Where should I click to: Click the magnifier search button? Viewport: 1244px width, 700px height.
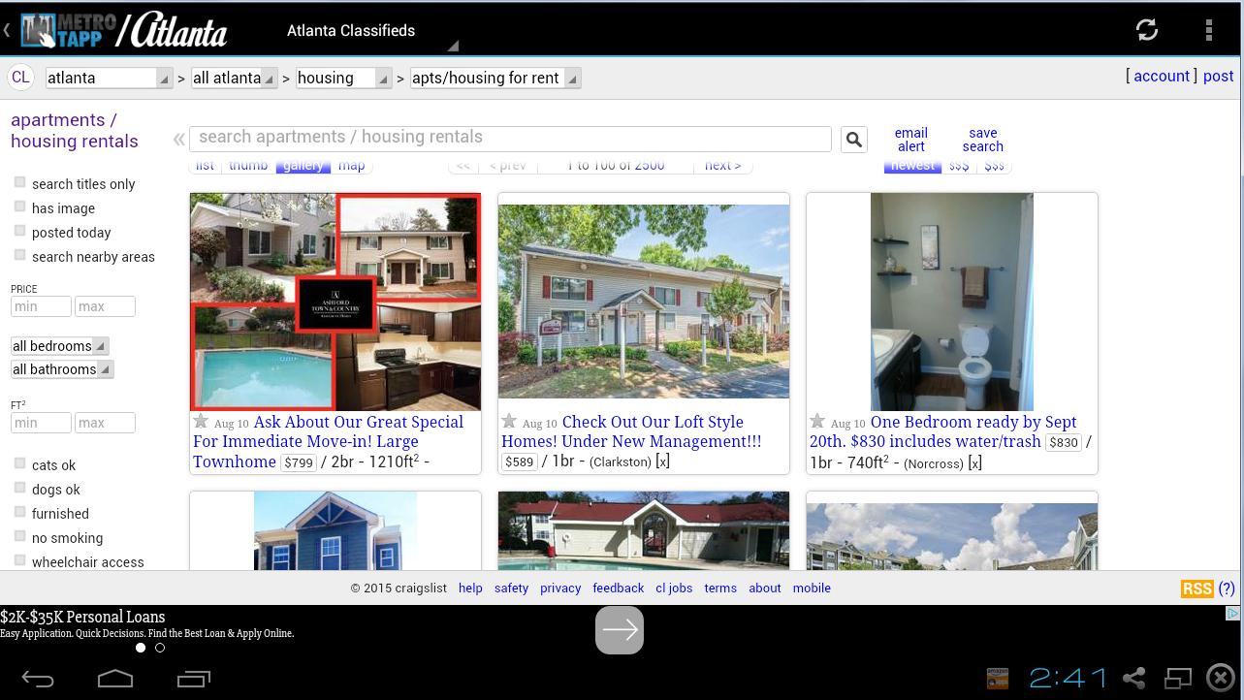[853, 140]
